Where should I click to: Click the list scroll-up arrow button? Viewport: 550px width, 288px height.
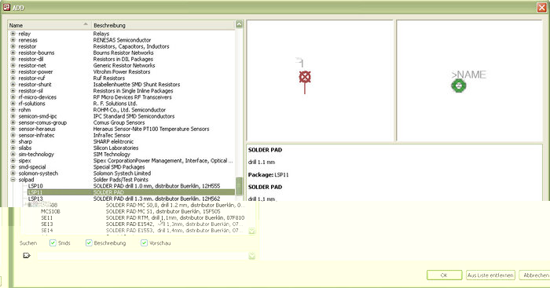(x=239, y=24)
